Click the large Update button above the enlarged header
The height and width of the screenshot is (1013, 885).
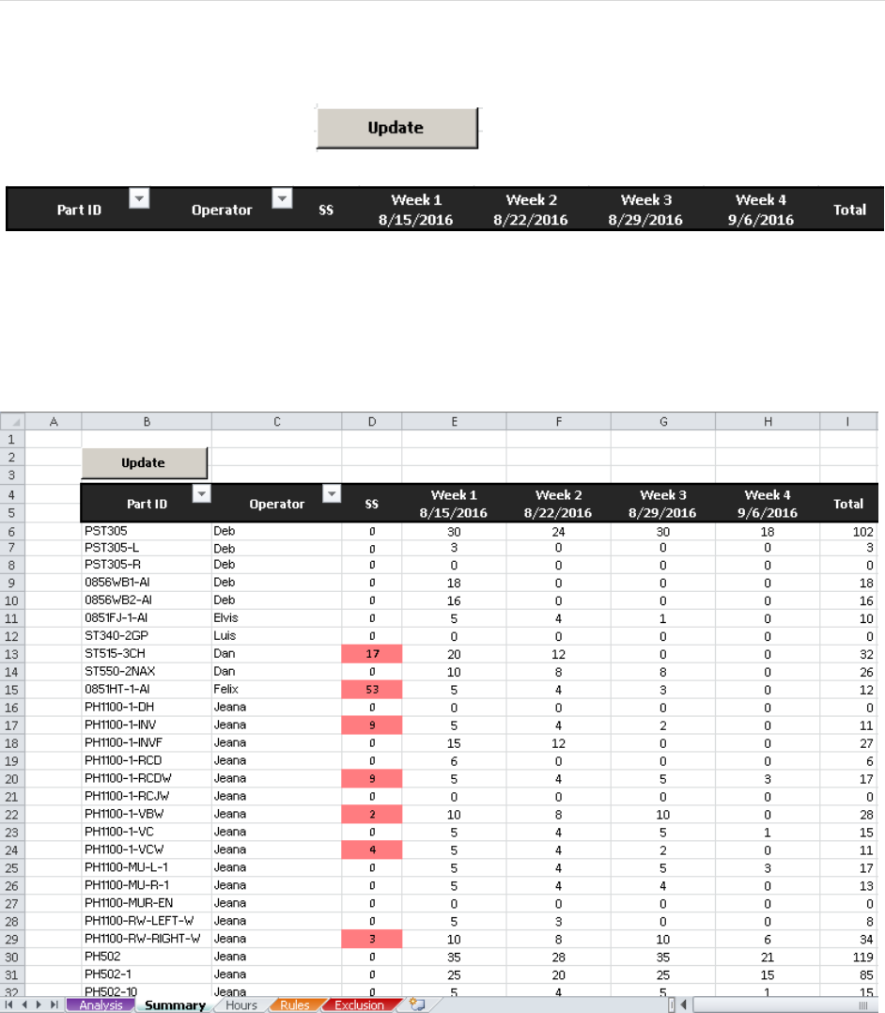click(x=397, y=128)
